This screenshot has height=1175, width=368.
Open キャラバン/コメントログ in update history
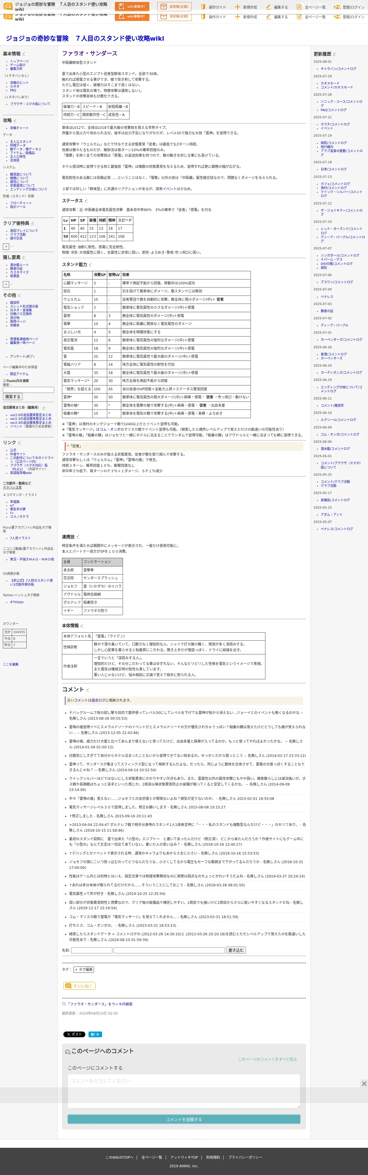(338, 69)
